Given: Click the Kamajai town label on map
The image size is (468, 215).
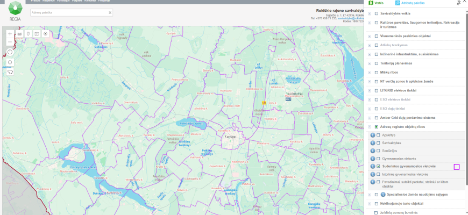Looking at the screenshot, I should tap(230, 137).
